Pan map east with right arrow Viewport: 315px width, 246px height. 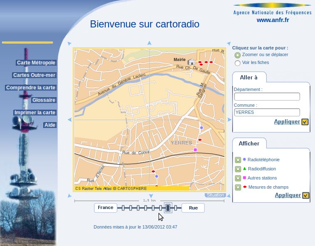(228, 120)
